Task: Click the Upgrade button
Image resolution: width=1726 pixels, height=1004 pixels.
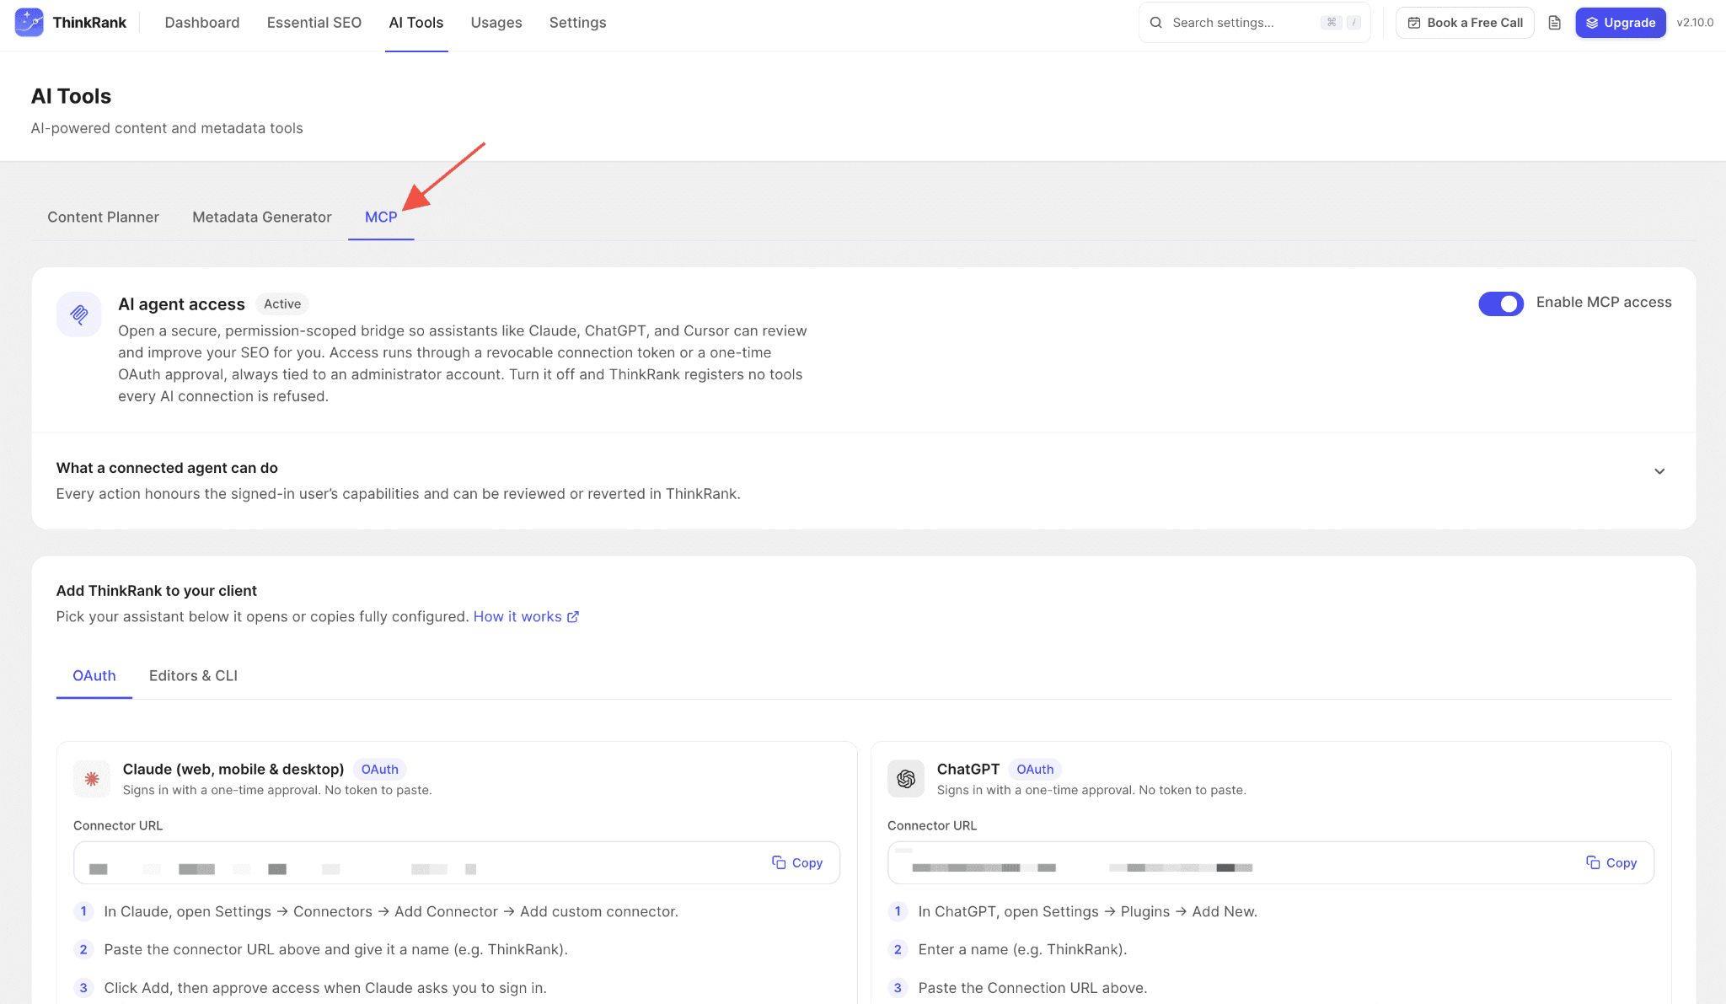Action: click(x=1620, y=23)
